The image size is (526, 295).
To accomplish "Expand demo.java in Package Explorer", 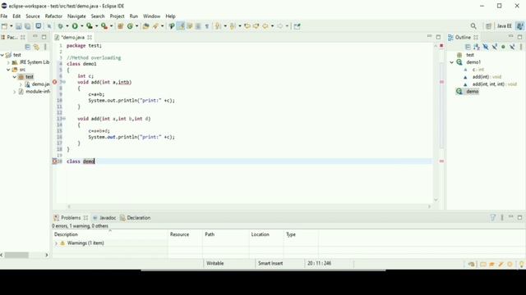I will pos(21,84).
